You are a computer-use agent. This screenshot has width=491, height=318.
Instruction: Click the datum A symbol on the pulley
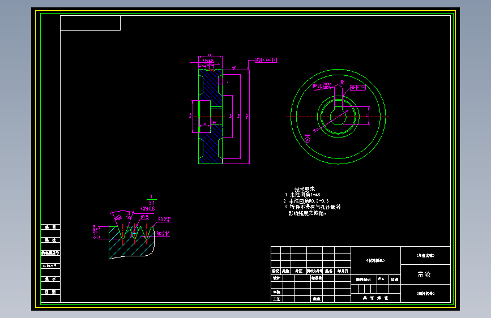coord(308,140)
